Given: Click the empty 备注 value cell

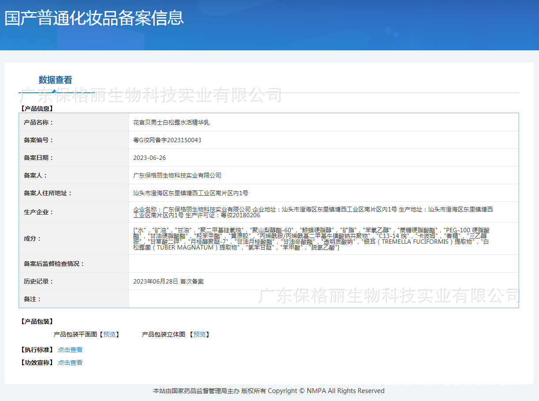Looking at the screenshot, I should coord(323,299).
